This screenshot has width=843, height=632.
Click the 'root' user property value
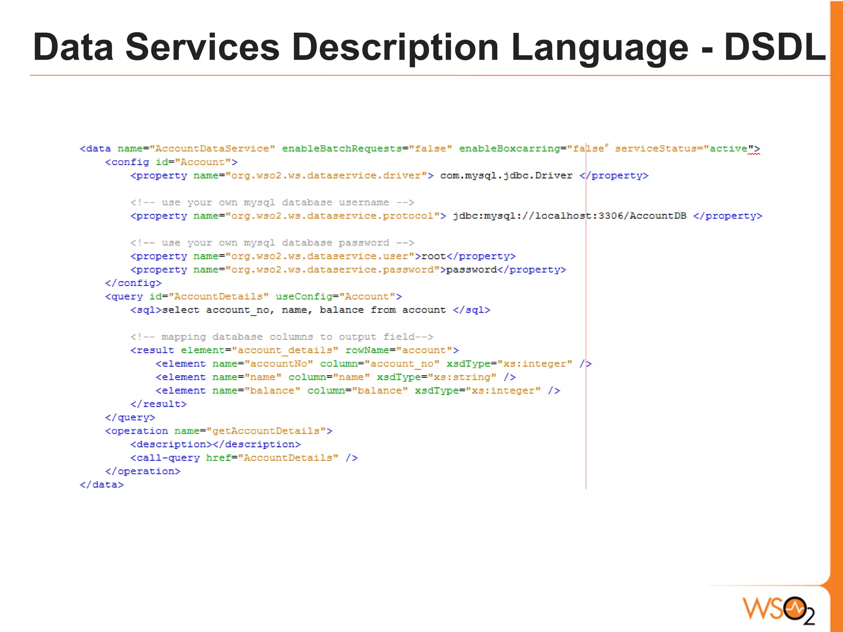click(433, 256)
